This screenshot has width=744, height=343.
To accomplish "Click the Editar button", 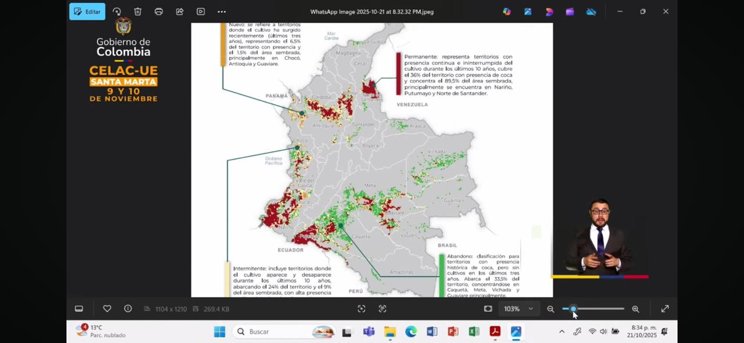I will (x=87, y=12).
